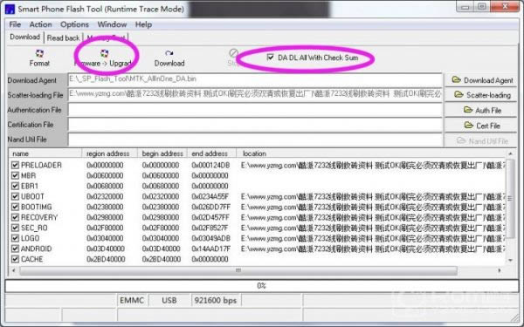Viewport: 524px width, 327px height.
Task: Uncheck the BOOTIMG partition checkbox
Action: pos(15,207)
